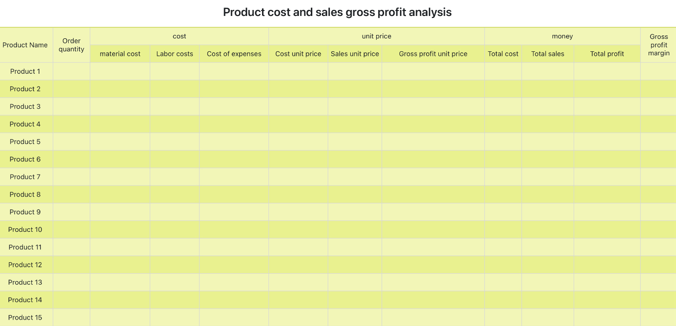676x326 pixels.
Task: Select Product 3's Cost unit price cell
Action: 298,107
